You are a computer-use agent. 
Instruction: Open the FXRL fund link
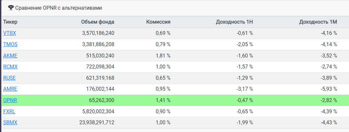click(9, 112)
